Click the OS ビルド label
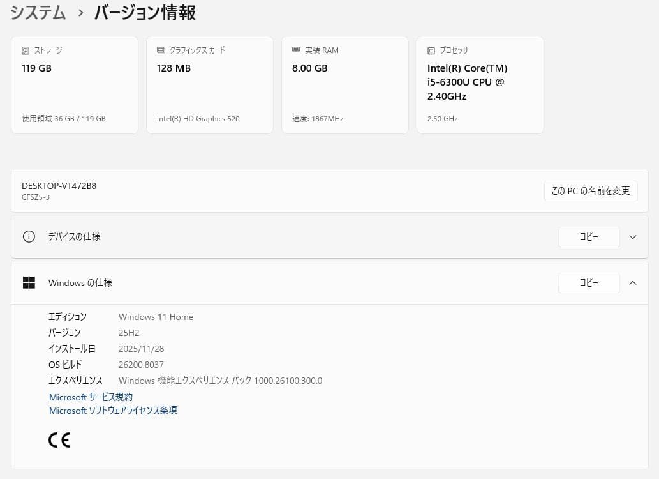 point(65,365)
